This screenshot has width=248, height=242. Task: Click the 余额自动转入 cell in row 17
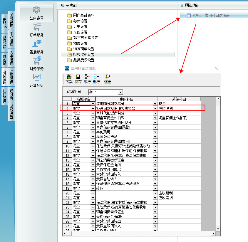click(125, 179)
